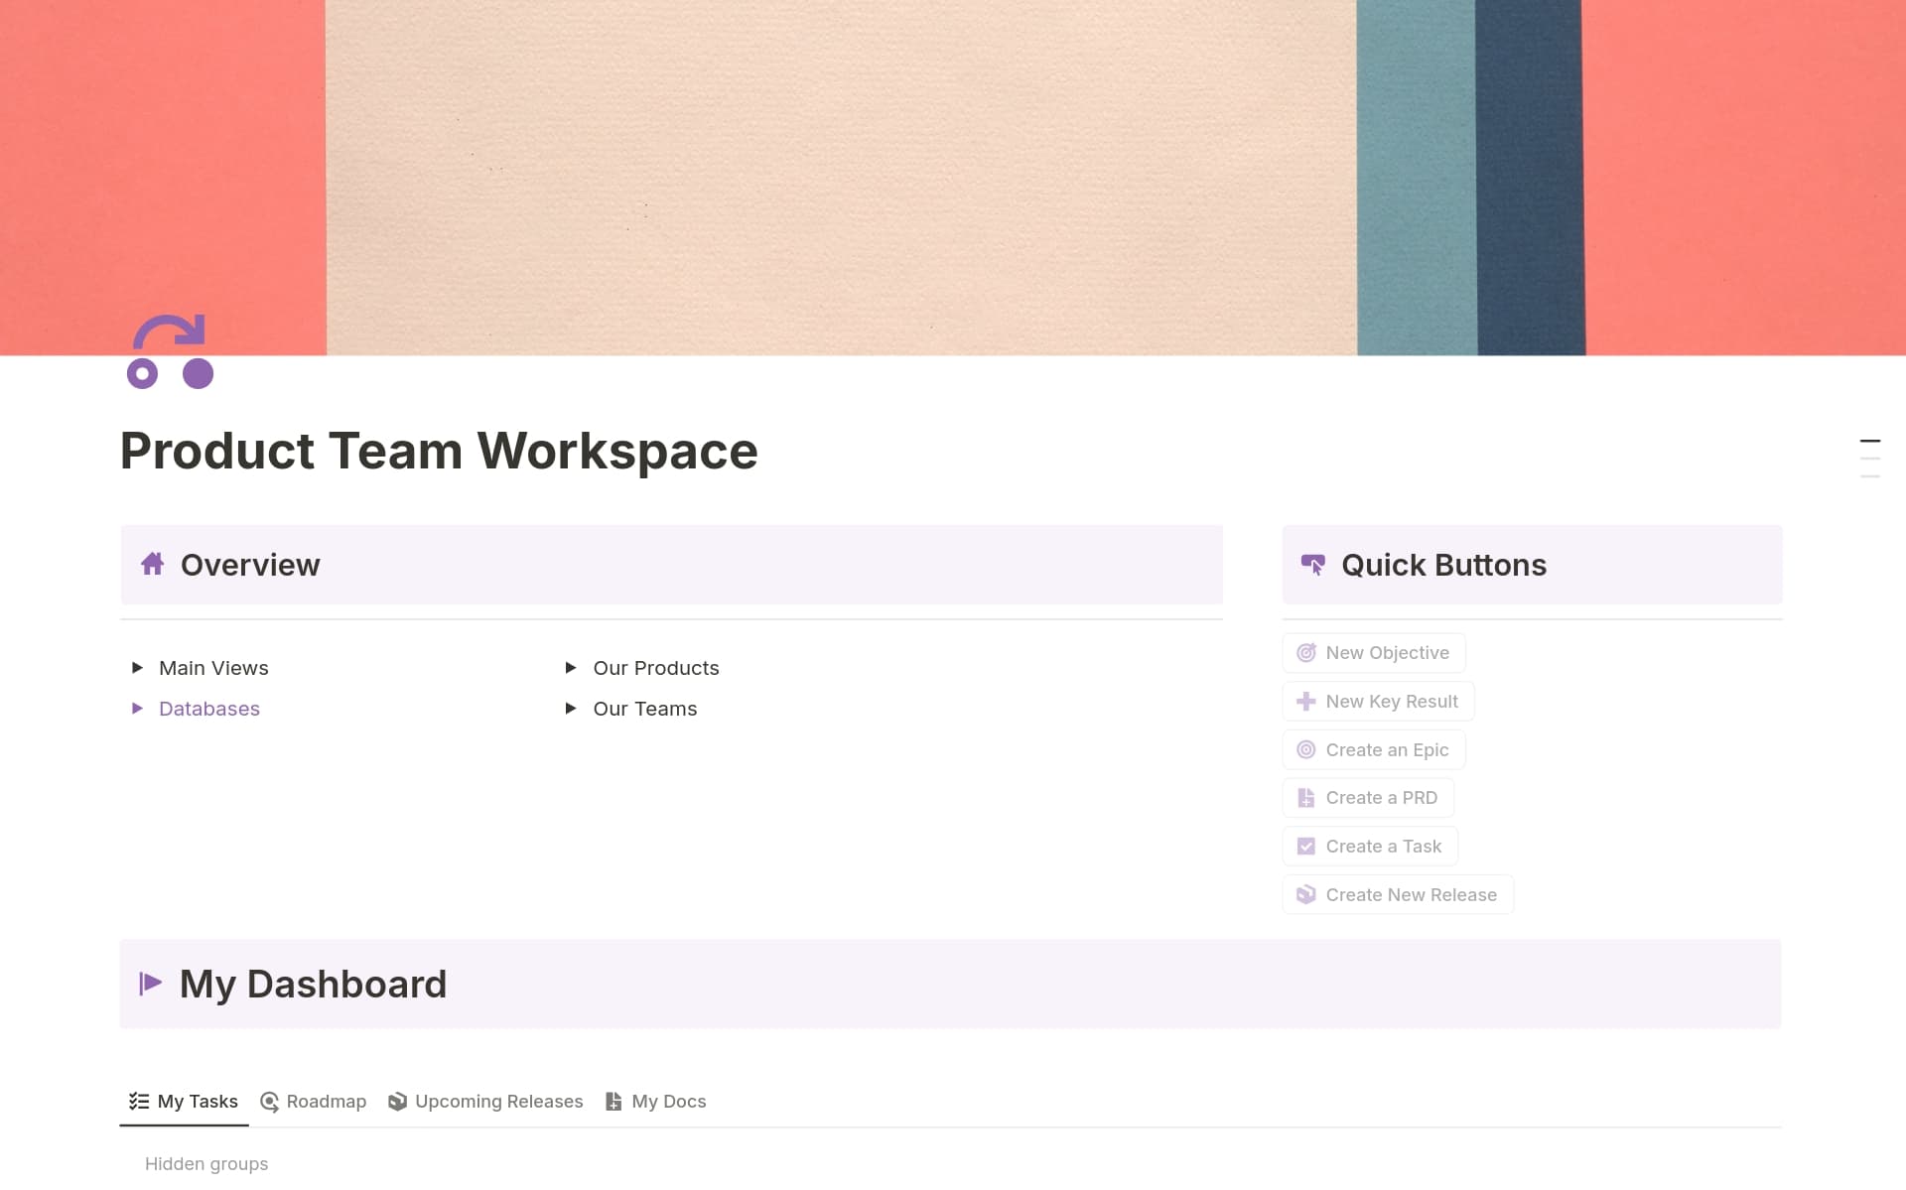Image resolution: width=1906 pixels, height=1190 pixels.
Task: Click the flag icon beside My Dashboard
Action: coord(151,984)
